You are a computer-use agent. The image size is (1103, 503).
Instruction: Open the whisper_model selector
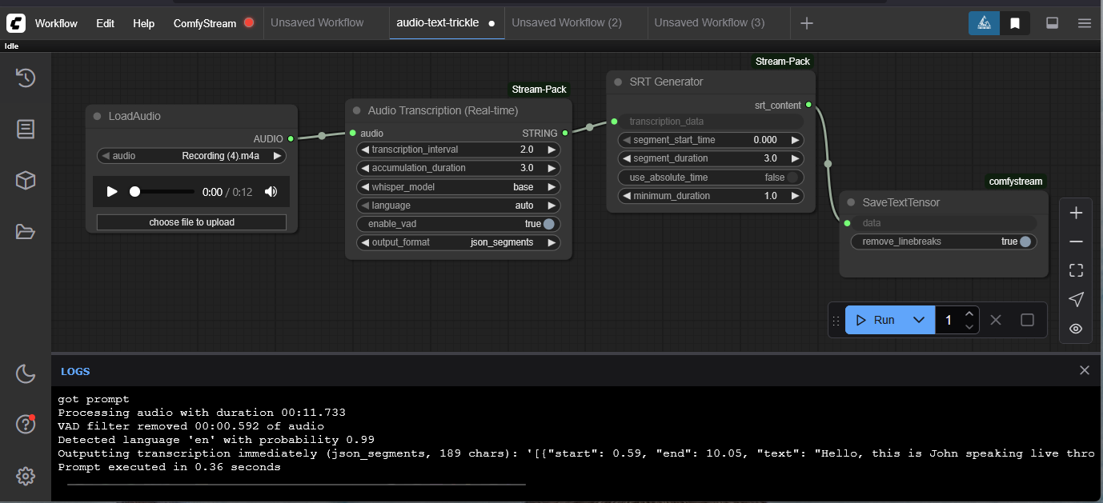click(458, 187)
